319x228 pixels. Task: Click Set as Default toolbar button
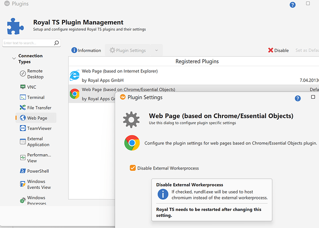307,50
